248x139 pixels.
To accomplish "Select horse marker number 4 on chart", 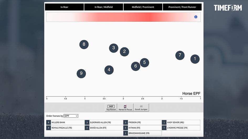I will pos(109,70).
